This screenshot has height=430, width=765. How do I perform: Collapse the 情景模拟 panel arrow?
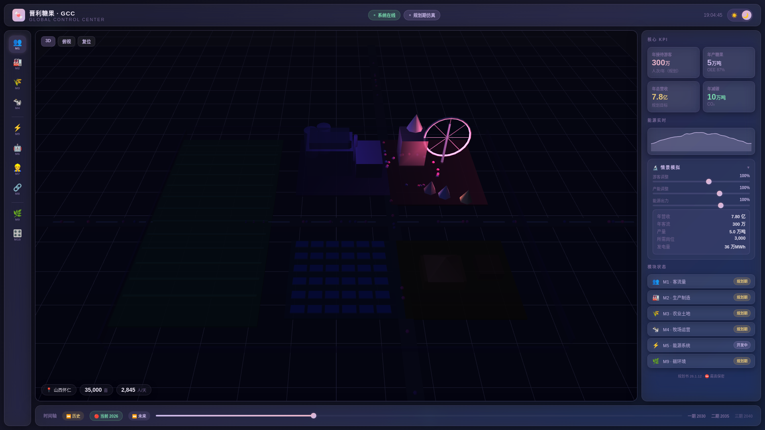[748, 168]
